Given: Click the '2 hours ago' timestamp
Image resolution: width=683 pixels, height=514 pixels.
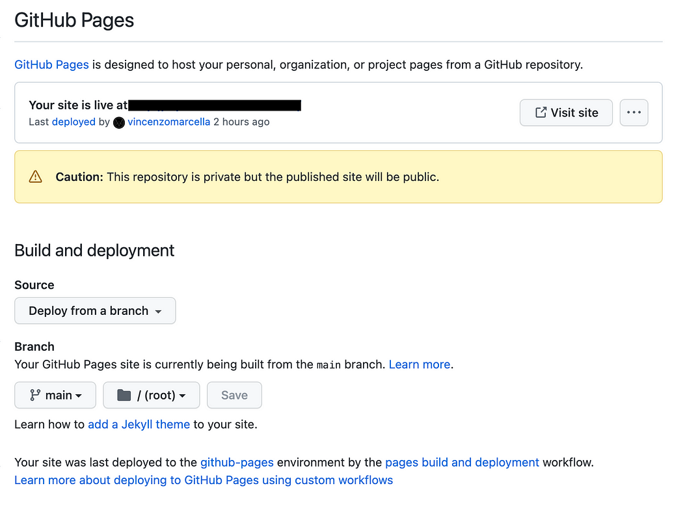Looking at the screenshot, I should [x=241, y=122].
